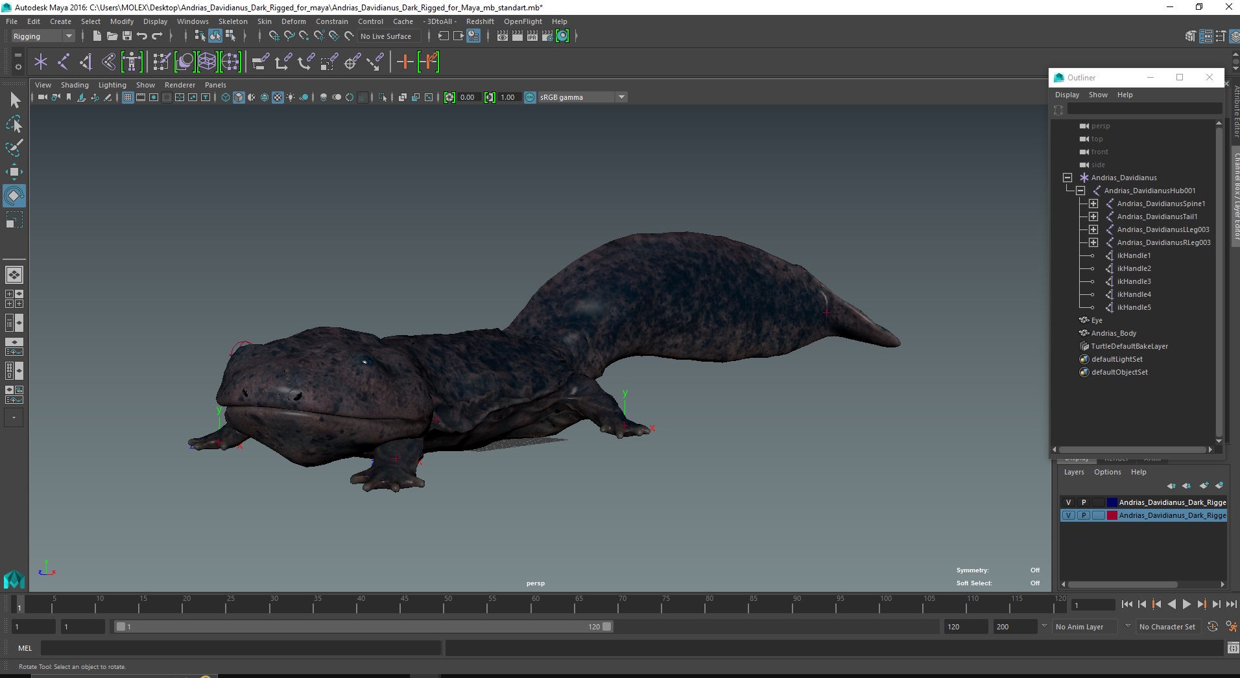Screen dimensions: 1240x678
Task: Click the time range slider bar
Action: [363, 627]
